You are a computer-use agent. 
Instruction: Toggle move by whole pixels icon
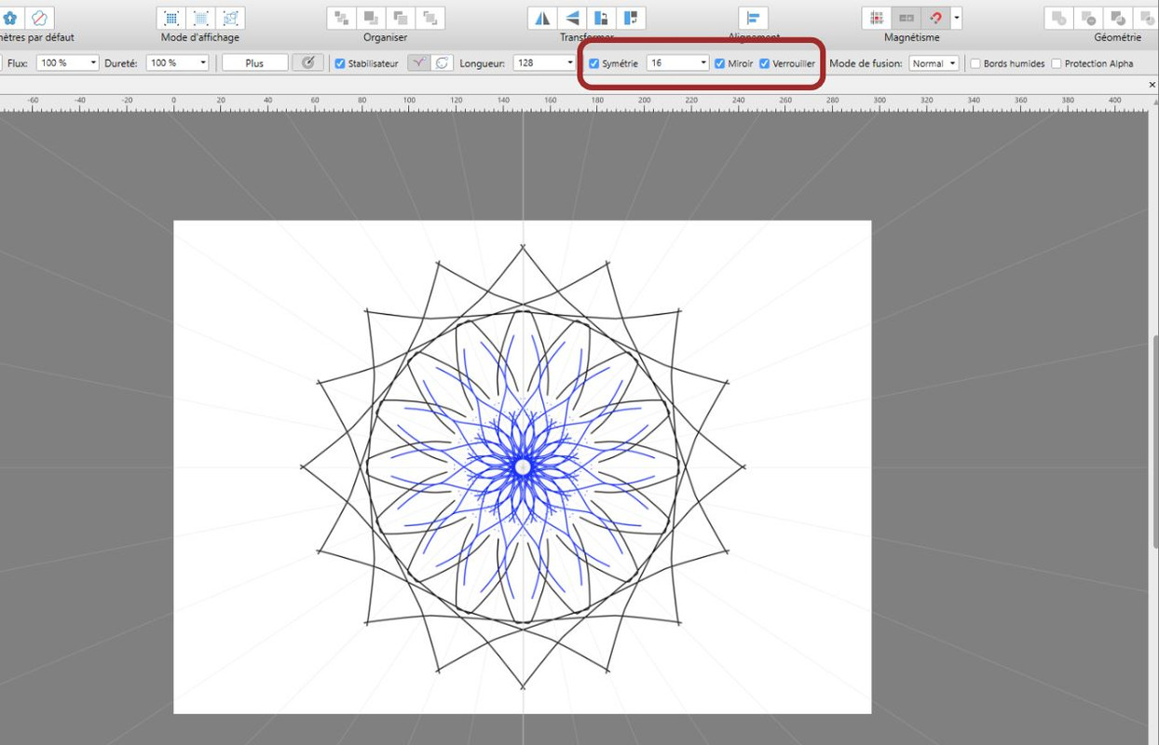[907, 18]
